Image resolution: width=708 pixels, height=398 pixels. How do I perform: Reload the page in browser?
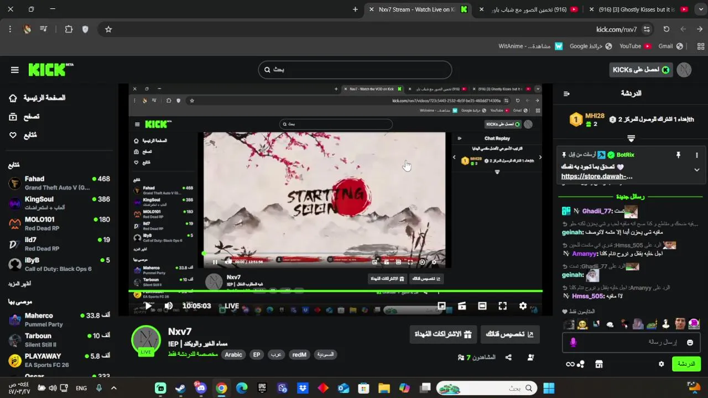(x=667, y=29)
